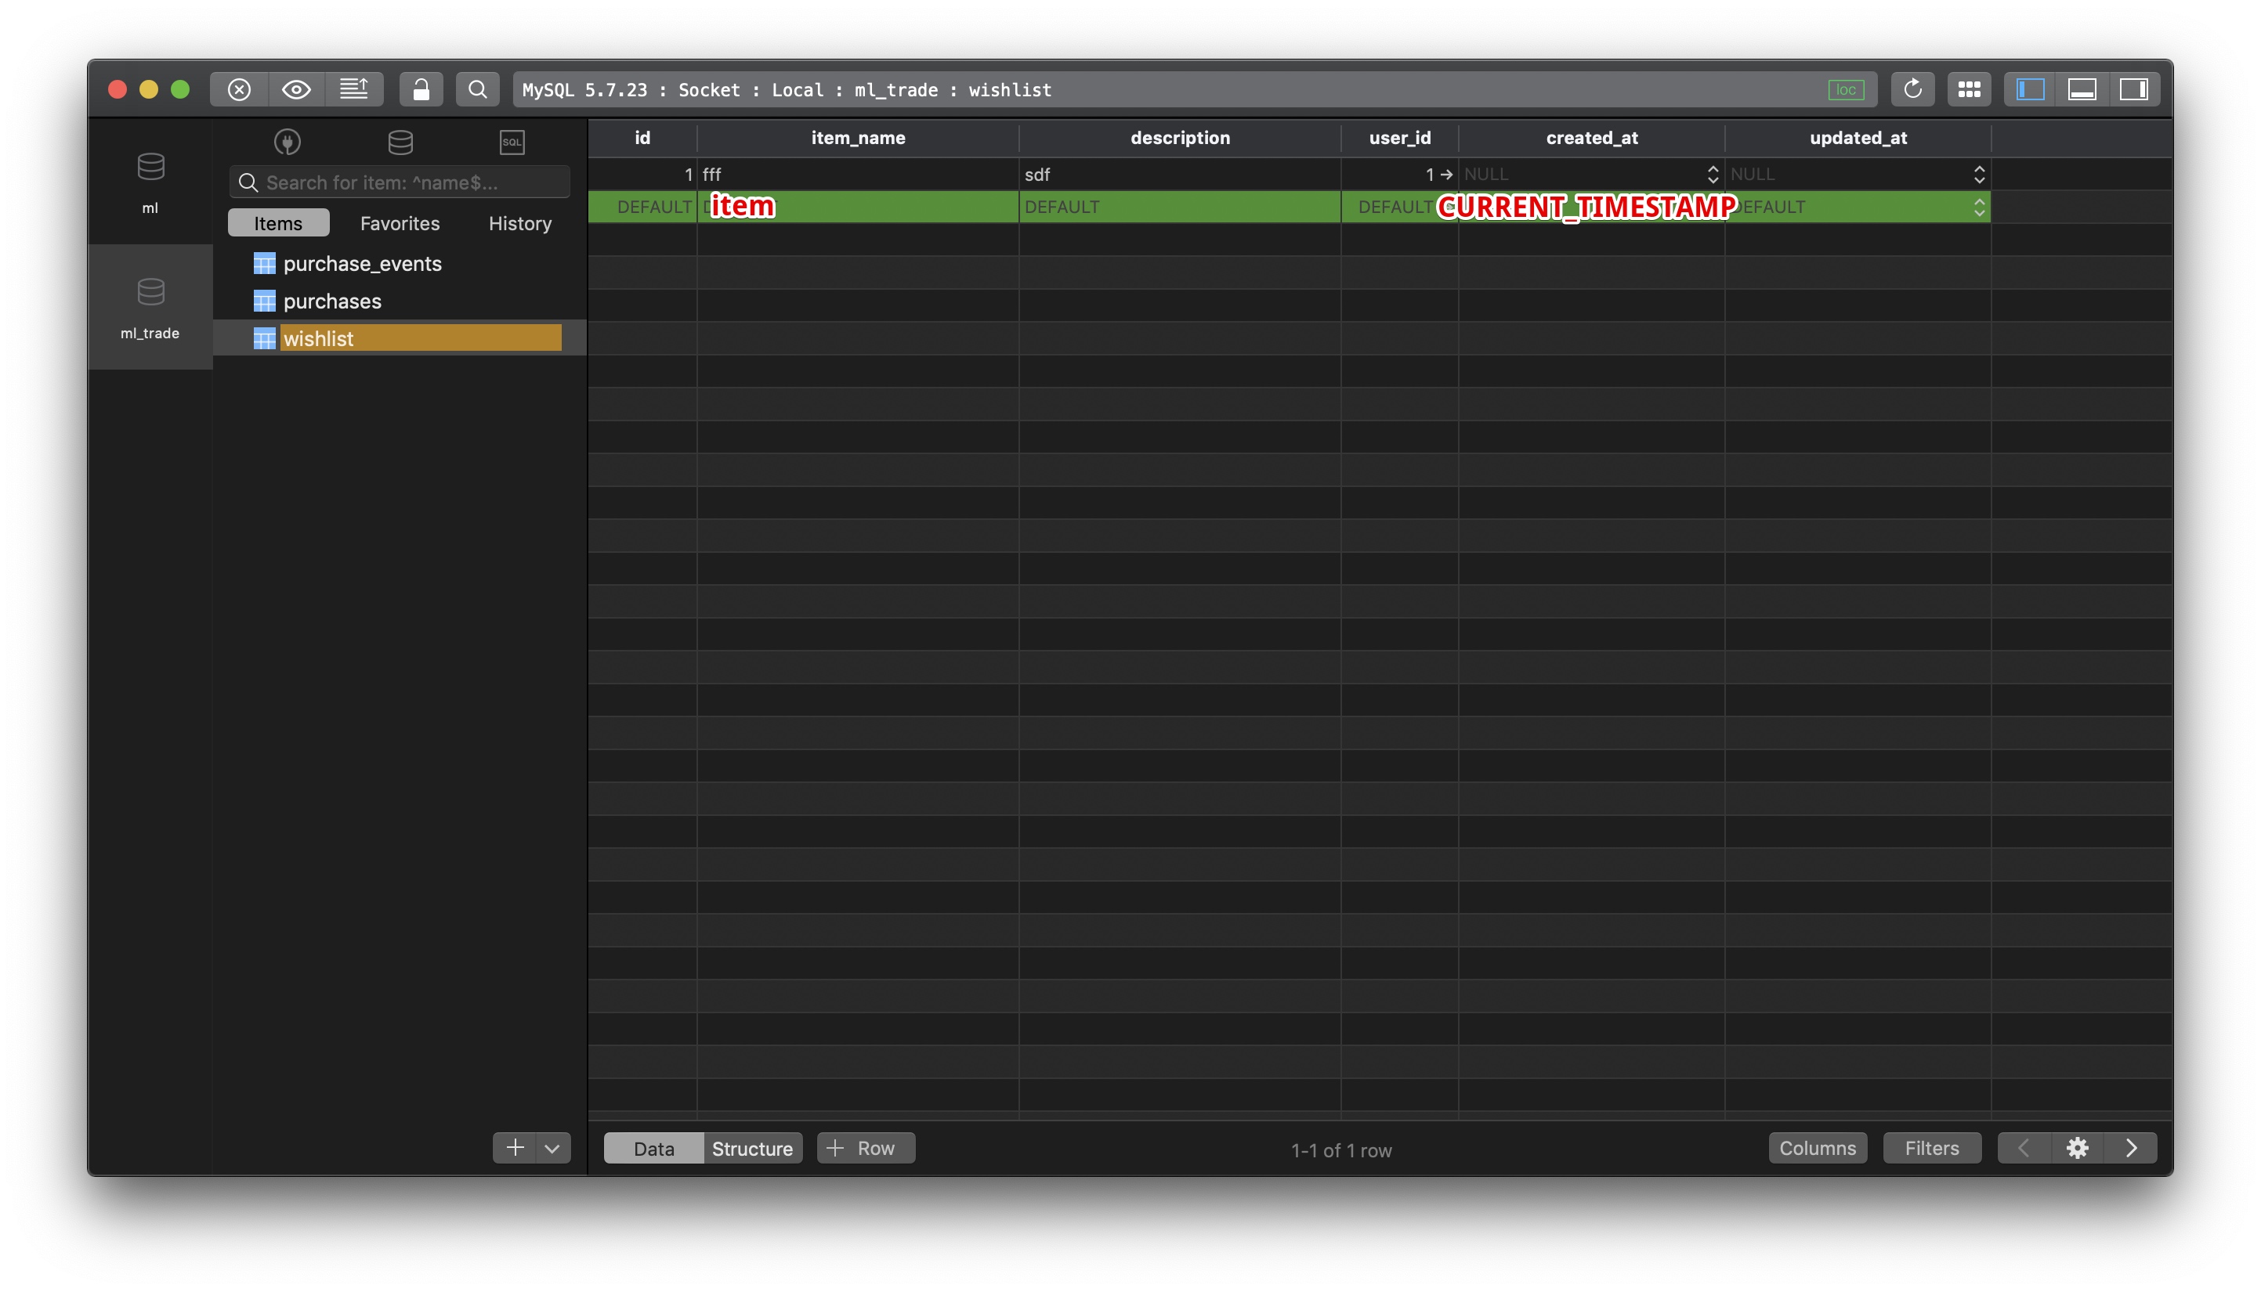
Task: Open the query preview eye icon
Action: click(x=296, y=88)
